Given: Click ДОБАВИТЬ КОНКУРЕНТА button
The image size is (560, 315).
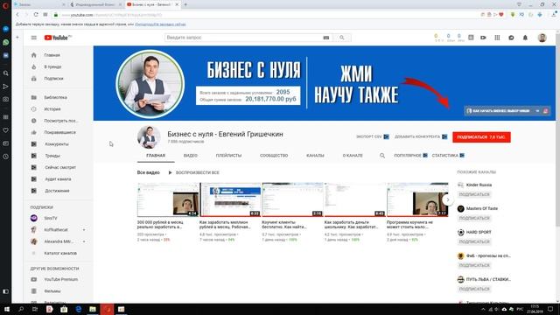Looking at the screenshot, I should coord(421,136).
